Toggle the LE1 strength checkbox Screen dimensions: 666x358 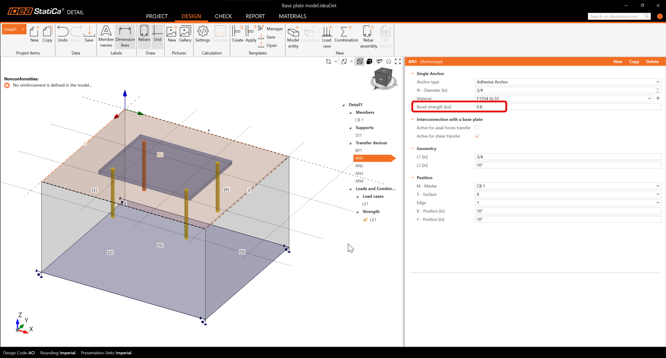coord(365,220)
